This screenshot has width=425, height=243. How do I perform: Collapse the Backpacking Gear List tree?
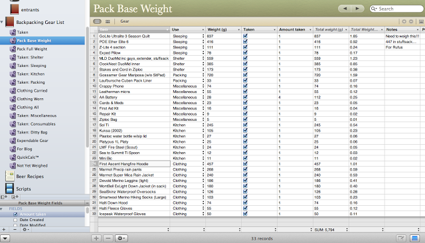pyautogui.click(x=2, y=22)
